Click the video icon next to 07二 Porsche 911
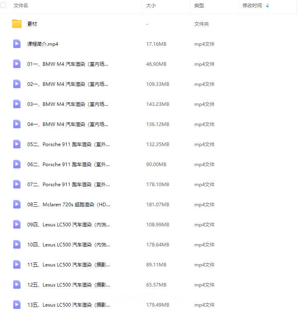The height and width of the screenshot is (309, 298). (x=17, y=184)
